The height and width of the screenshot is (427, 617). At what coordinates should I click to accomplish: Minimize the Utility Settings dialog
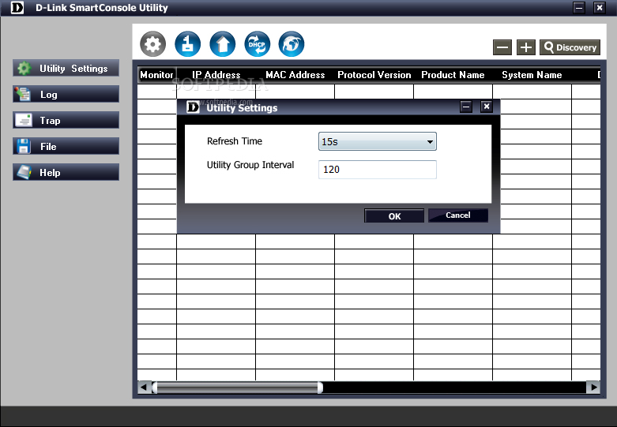coord(466,107)
